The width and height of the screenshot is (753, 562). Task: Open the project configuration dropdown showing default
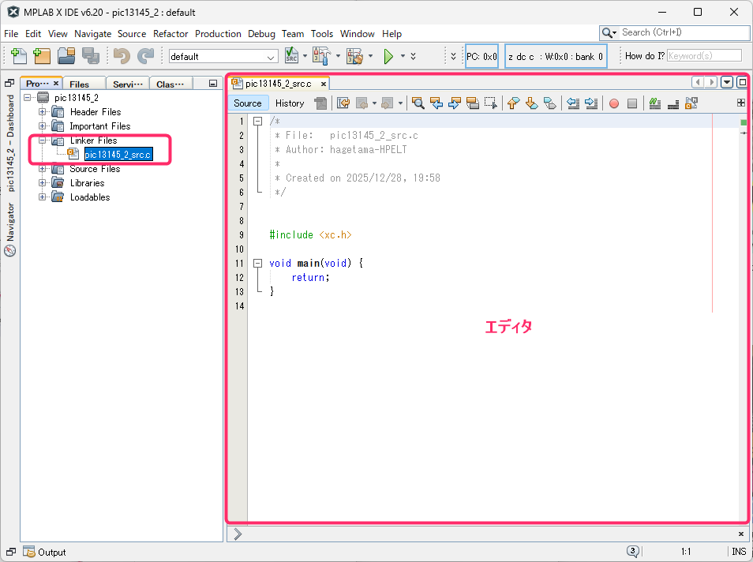point(223,57)
